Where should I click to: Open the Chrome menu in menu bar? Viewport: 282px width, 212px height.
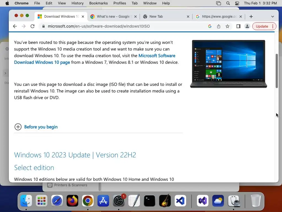tap(21, 3)
